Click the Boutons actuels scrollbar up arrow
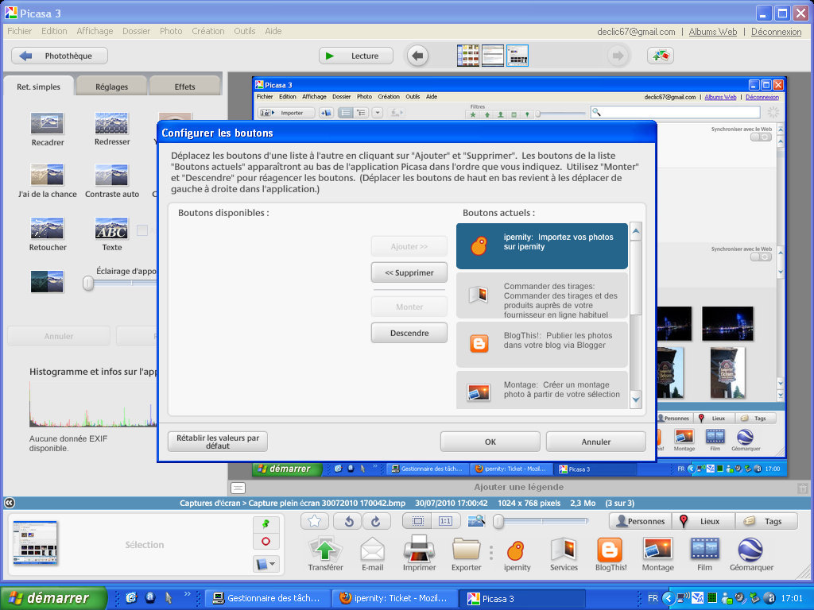The width and height of the screenshot is (814, 610). point(636,231)
